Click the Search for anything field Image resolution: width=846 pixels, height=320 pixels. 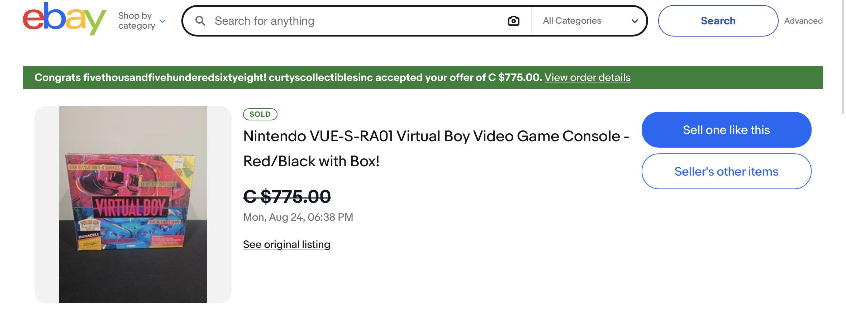(x=358, y=21)
